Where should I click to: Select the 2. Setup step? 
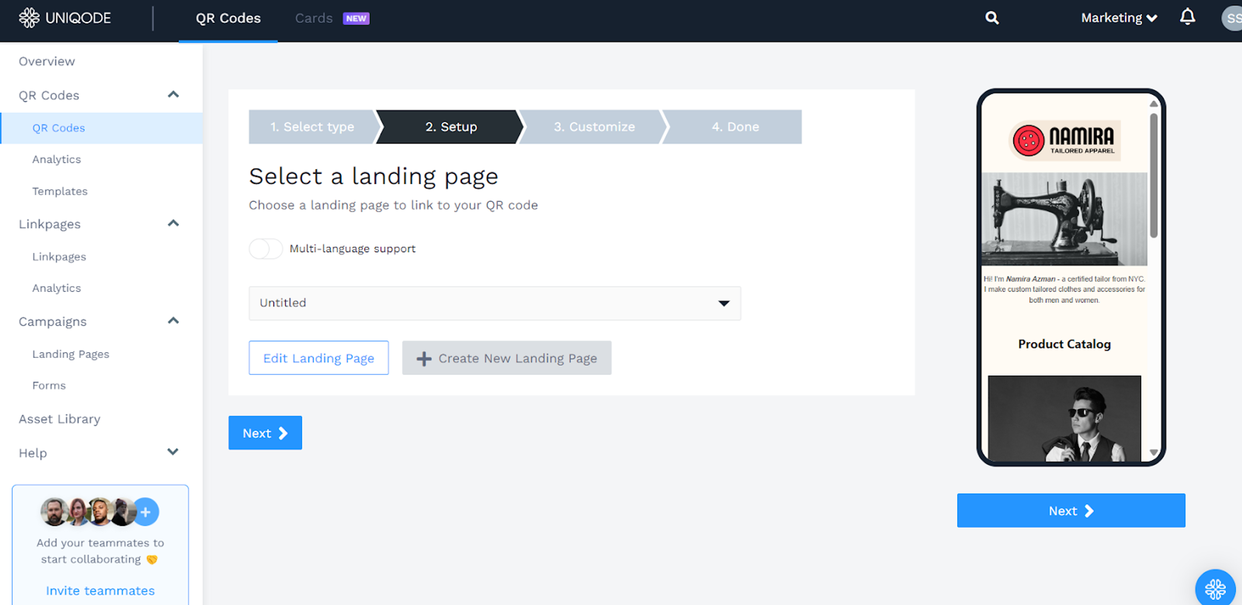[x=451, y=127]
